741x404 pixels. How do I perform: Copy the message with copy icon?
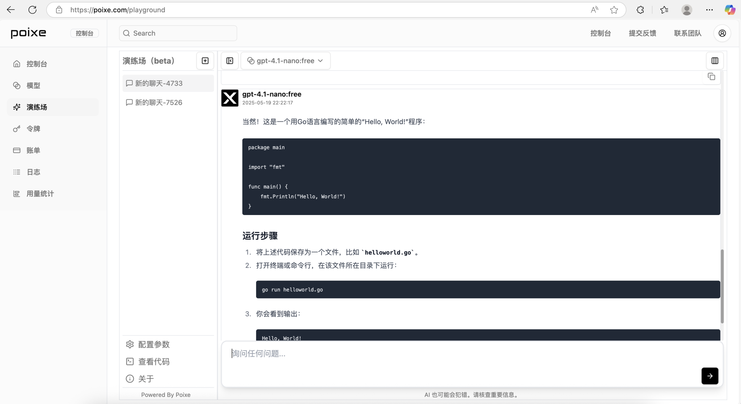click(x=711, y=77)
